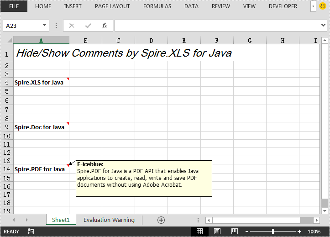Image resolution: width=330 pixels, height=237 pixels.
Task: Switch to Page Layout view icon
Action: point(217,232)
